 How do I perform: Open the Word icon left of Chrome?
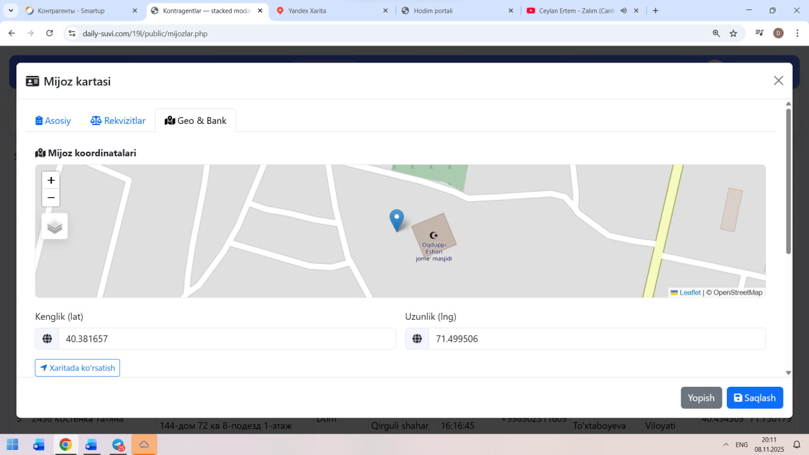click(39, 444)
